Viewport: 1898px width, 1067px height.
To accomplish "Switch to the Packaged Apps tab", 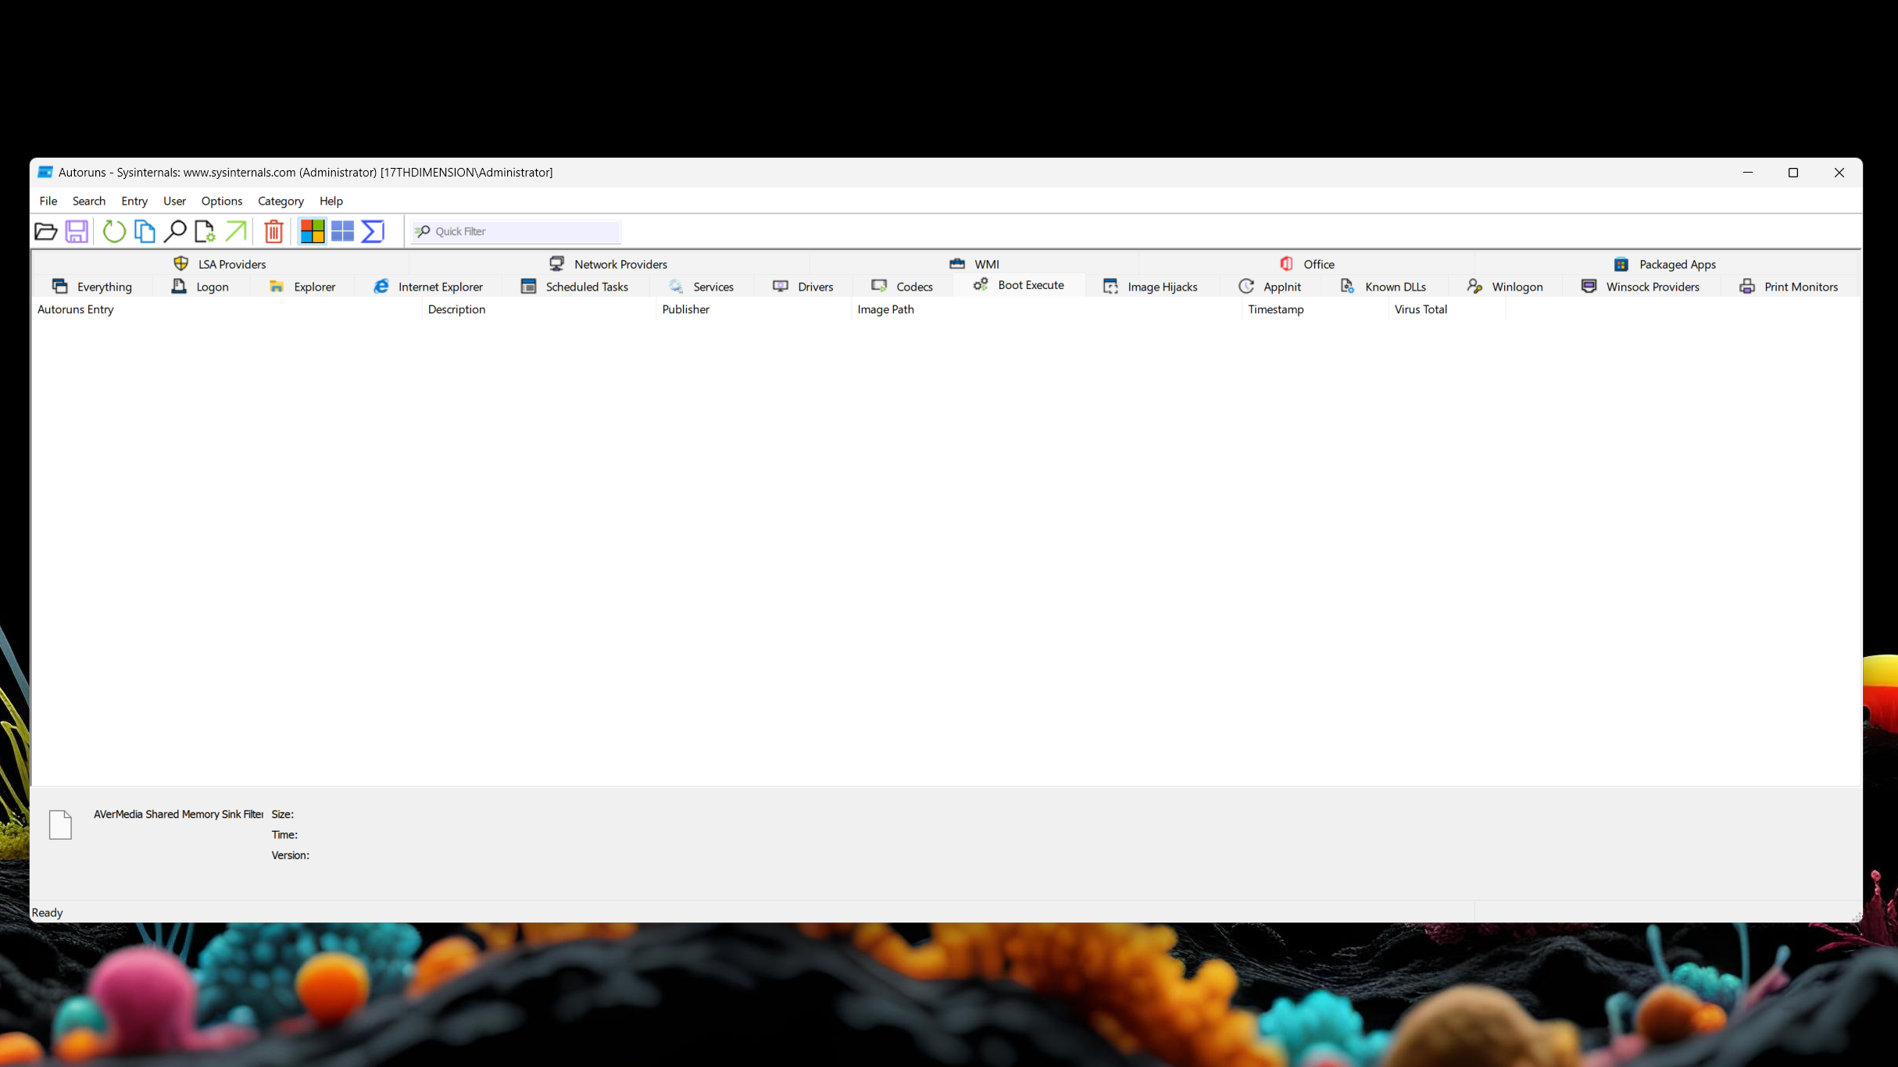I will (1665, 264).
